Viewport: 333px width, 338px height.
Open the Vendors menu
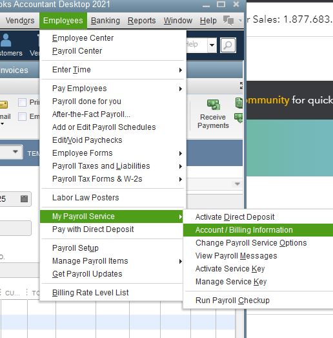pos(20,21)
